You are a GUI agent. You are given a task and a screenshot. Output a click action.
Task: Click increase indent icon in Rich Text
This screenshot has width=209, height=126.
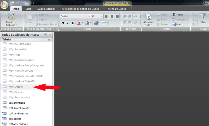pyautogui.click(x=129, y=16)
